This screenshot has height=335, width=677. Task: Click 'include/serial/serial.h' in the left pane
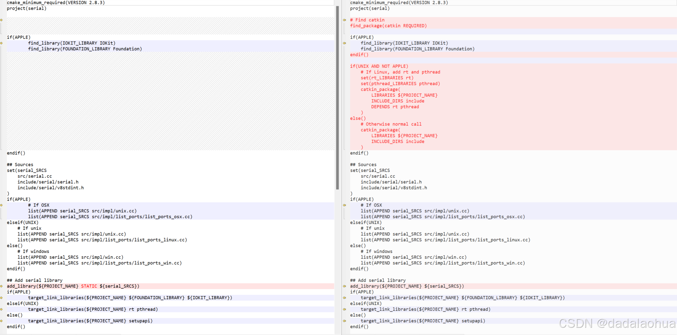pyautogui.click(x=48, y=182)
